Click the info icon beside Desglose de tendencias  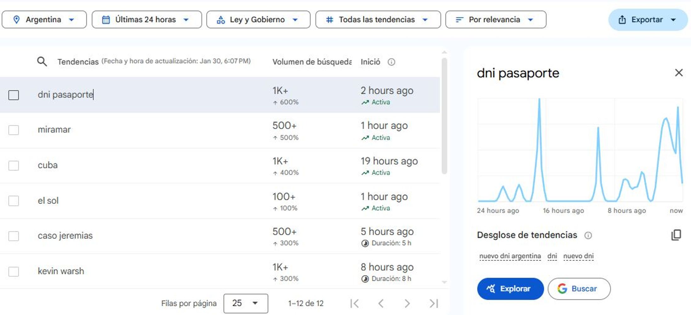click(588, 235)
